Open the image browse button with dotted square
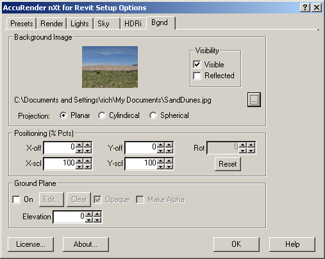 click(254, 99)
